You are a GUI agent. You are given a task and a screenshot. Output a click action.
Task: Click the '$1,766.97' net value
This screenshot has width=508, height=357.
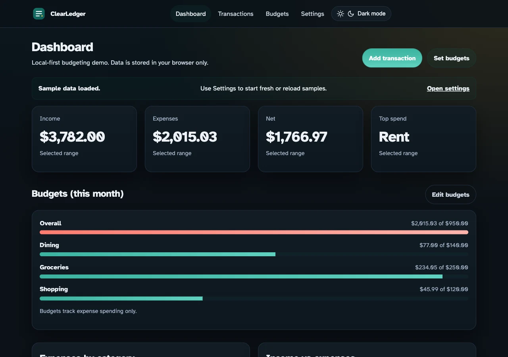coord(296,137)
